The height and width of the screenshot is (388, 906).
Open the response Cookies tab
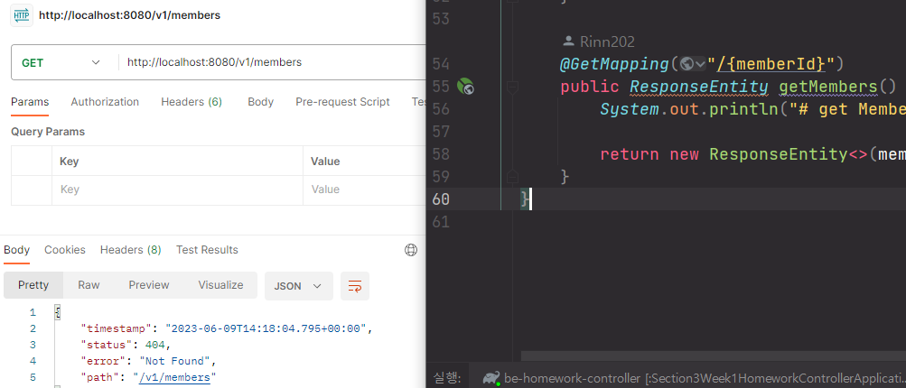pos(65,250)
